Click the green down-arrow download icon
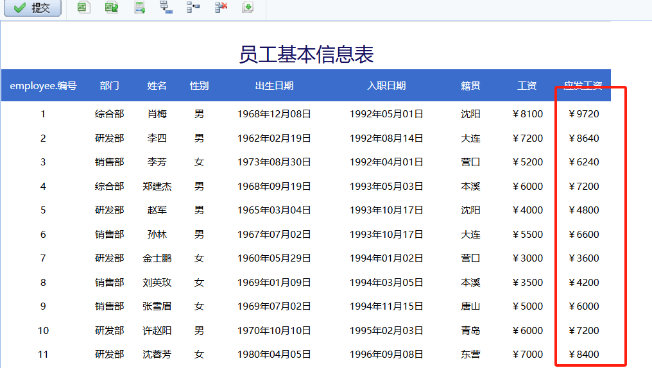 pyautogui.click(x=248, y=8)
